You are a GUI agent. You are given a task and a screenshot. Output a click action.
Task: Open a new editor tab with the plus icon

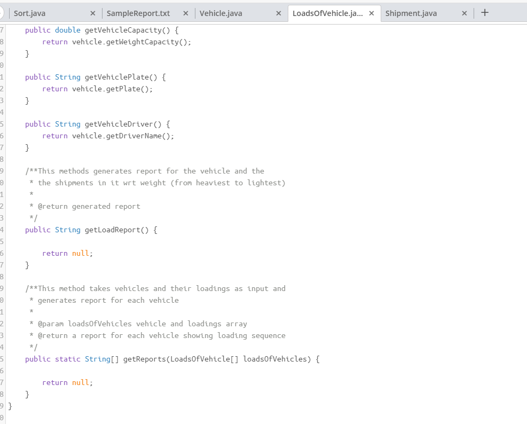click(x=484, y=12)
